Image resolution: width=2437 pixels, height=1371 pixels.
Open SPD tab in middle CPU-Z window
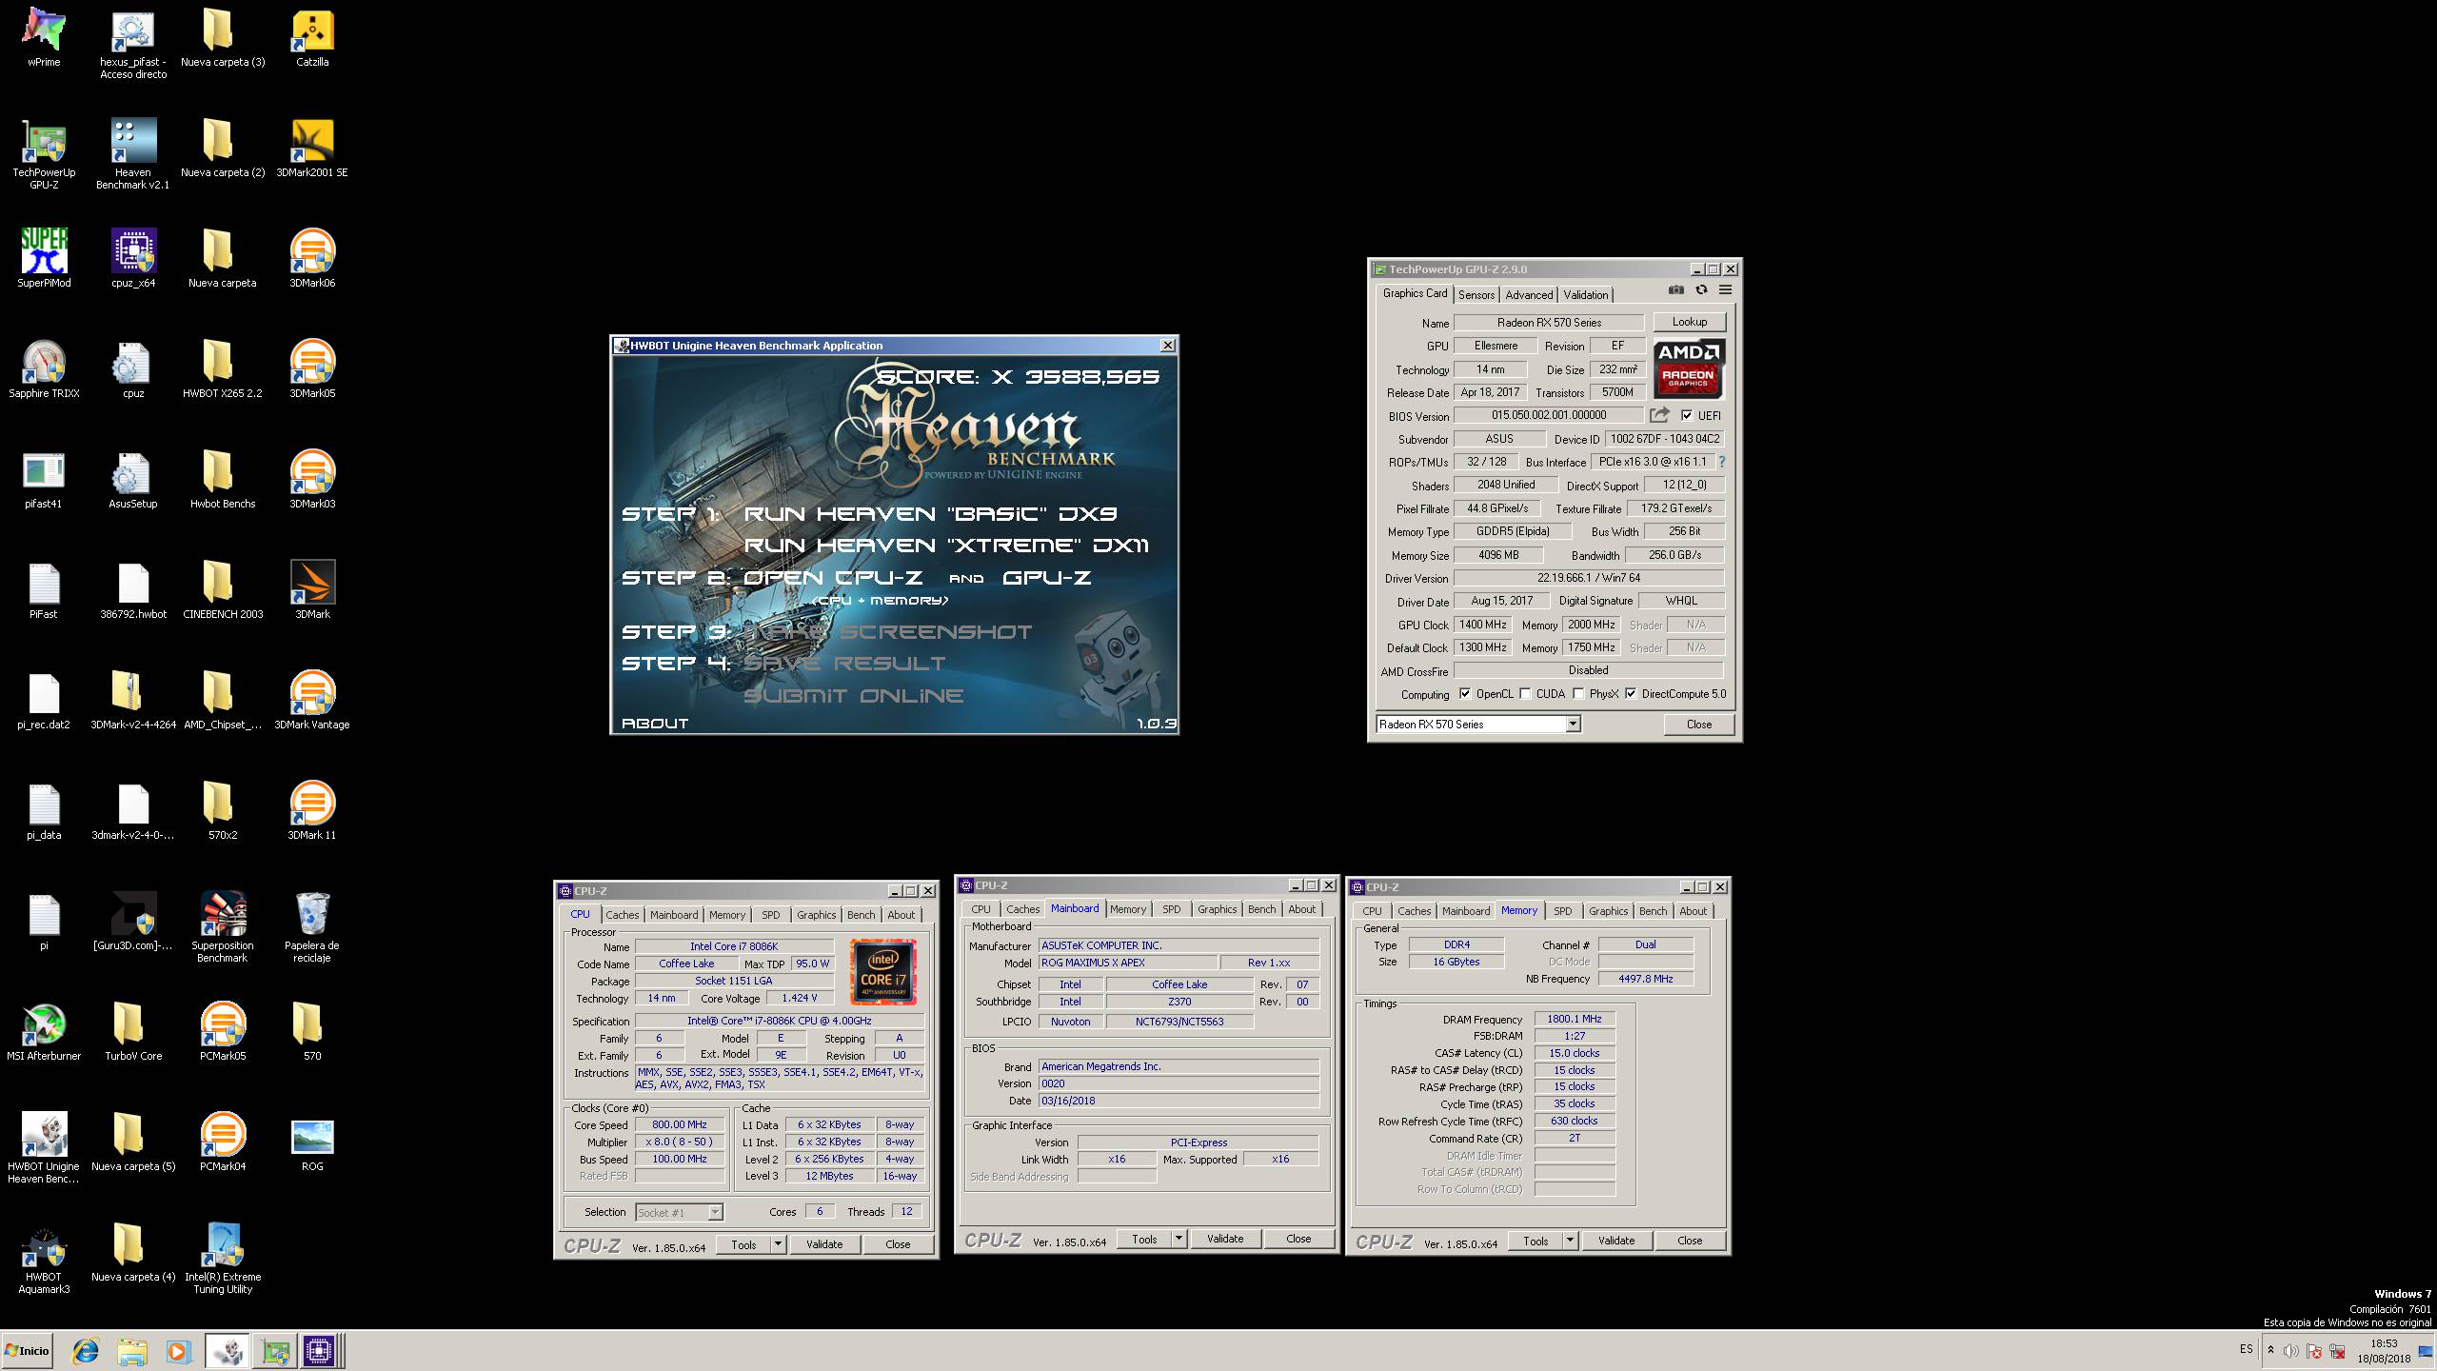tap(1172, 909)
